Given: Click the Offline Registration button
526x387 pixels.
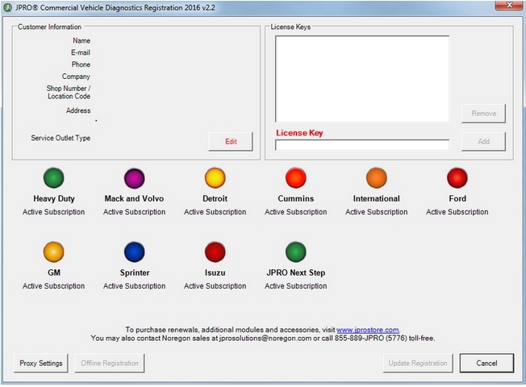Looking at the screenshot, I should coord(110,363).
